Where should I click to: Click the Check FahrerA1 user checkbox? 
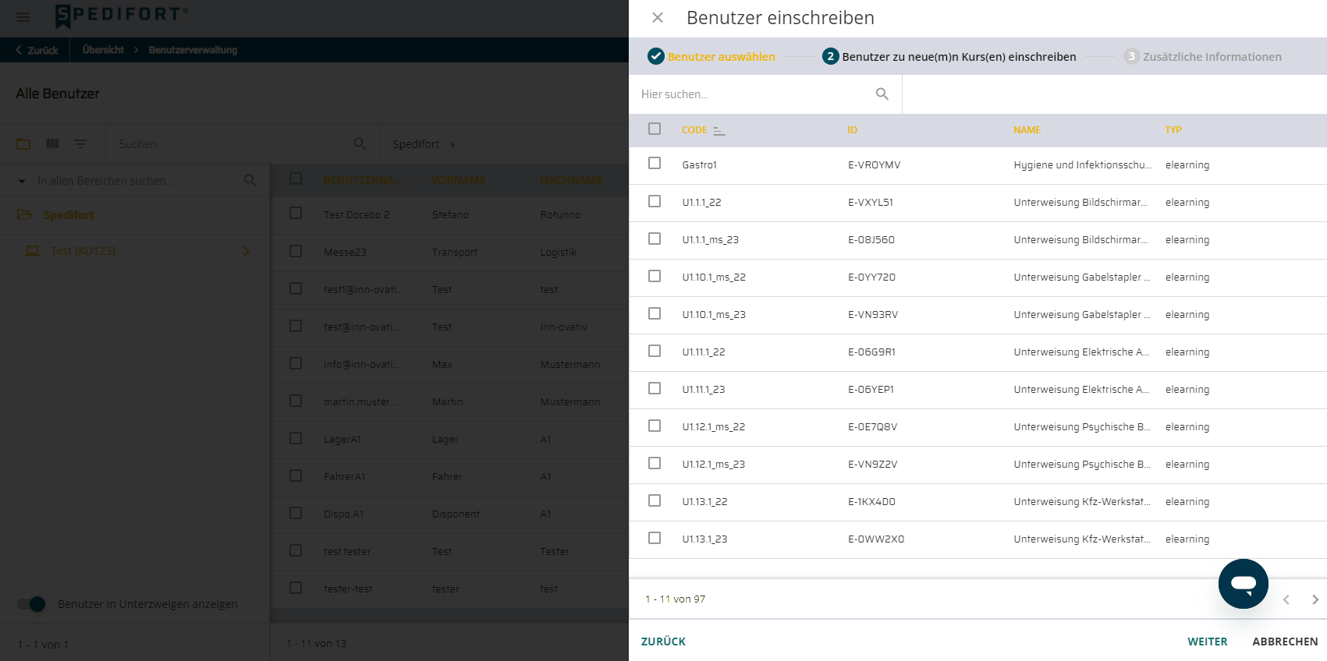pyautogui.click(x=296, y=475)
